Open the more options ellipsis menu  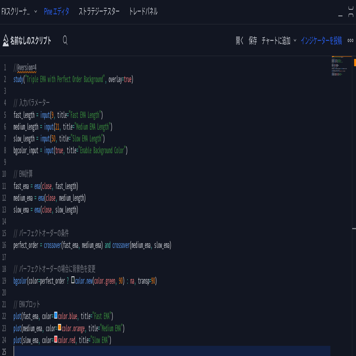pyautogui.click(x=350, y=40)
